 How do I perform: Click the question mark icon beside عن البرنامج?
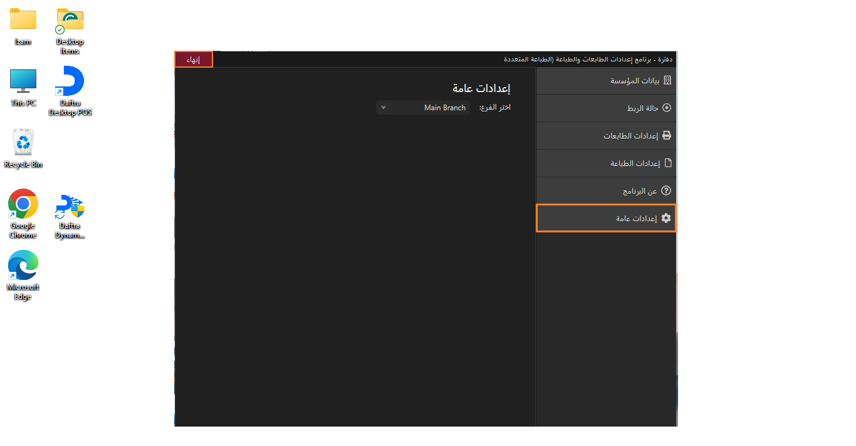click(667, 190)
